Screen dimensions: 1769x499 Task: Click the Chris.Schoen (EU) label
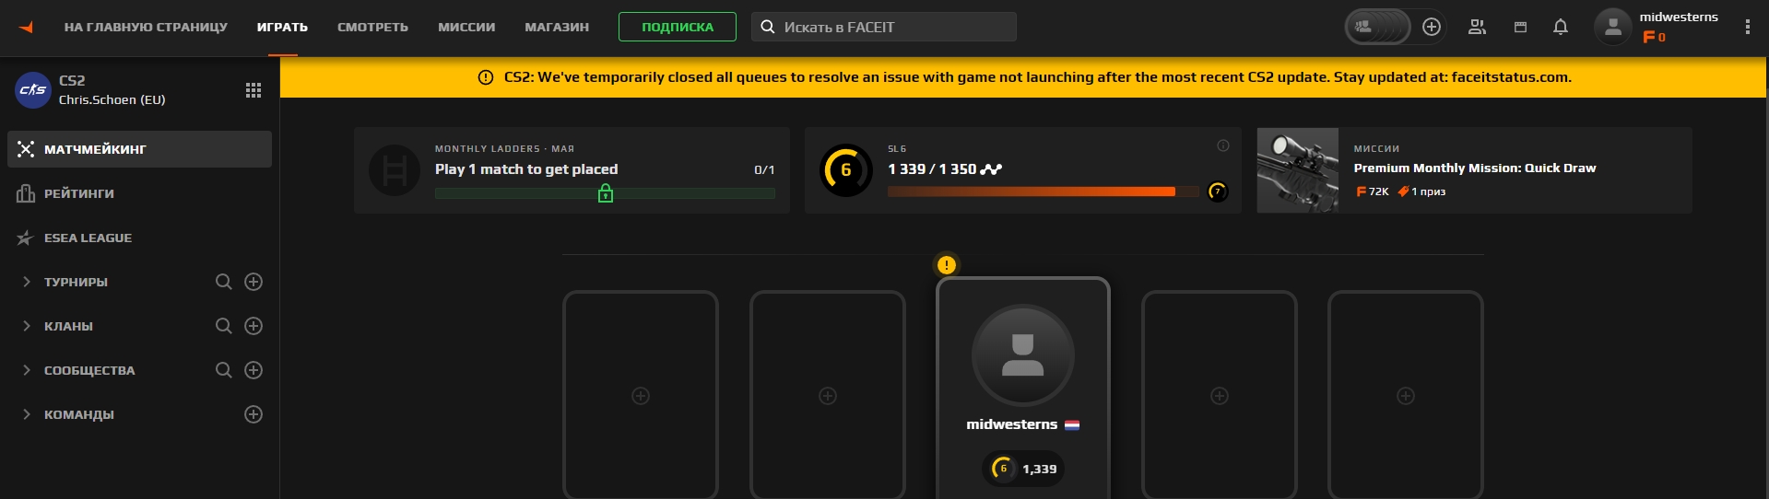pos(112,99)
